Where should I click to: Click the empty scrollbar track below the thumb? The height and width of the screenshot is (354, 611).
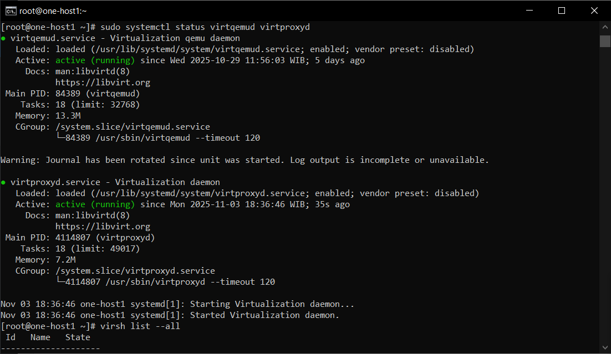pyautogui.click(x=605, y=194)
